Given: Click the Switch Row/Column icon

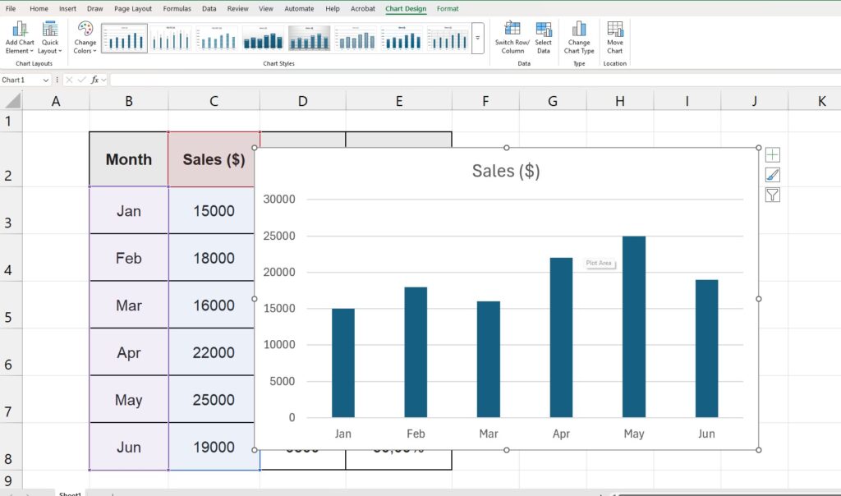Looking at the screenshot, I should 512,36.
